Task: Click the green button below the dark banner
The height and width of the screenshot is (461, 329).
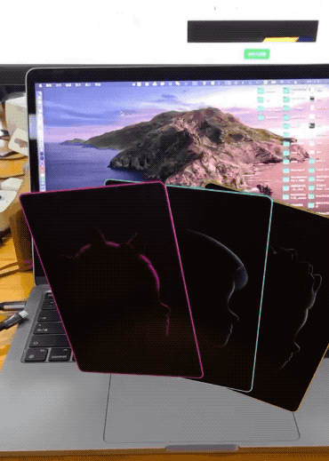Action: [x=257, y=54]
